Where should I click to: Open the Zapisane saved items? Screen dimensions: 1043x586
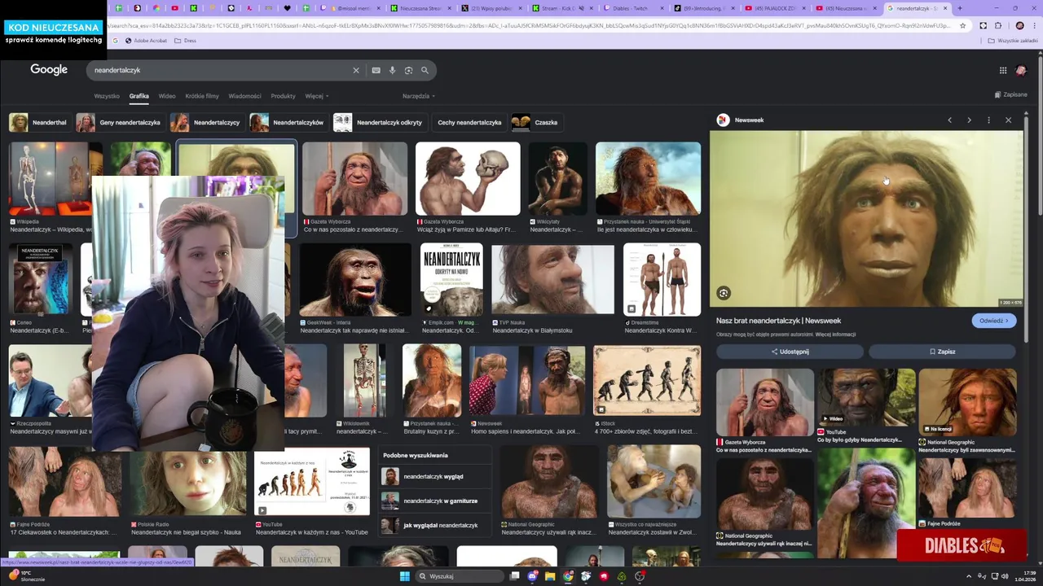1010,94
